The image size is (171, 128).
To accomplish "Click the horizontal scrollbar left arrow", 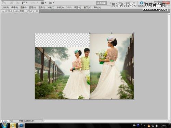I will 45,121.
